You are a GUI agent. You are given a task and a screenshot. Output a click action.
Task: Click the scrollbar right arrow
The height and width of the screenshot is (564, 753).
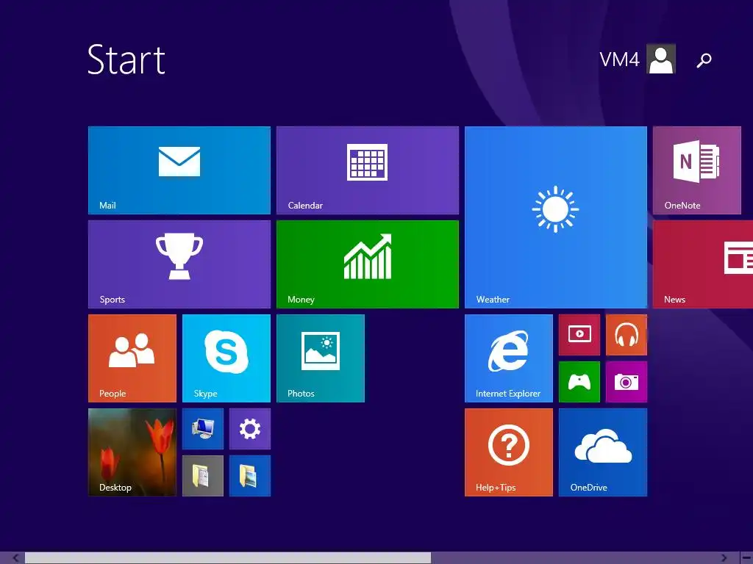point(724,558)
